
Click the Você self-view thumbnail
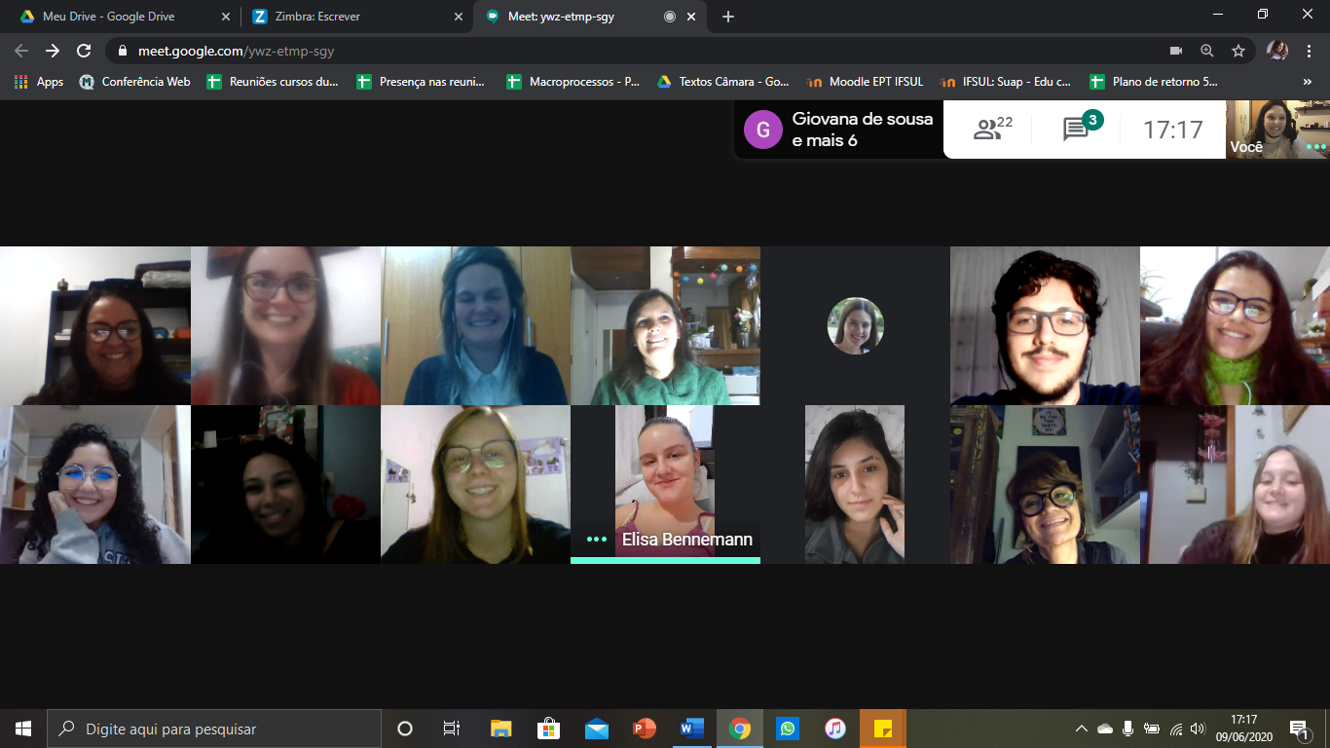(1277, 130)
